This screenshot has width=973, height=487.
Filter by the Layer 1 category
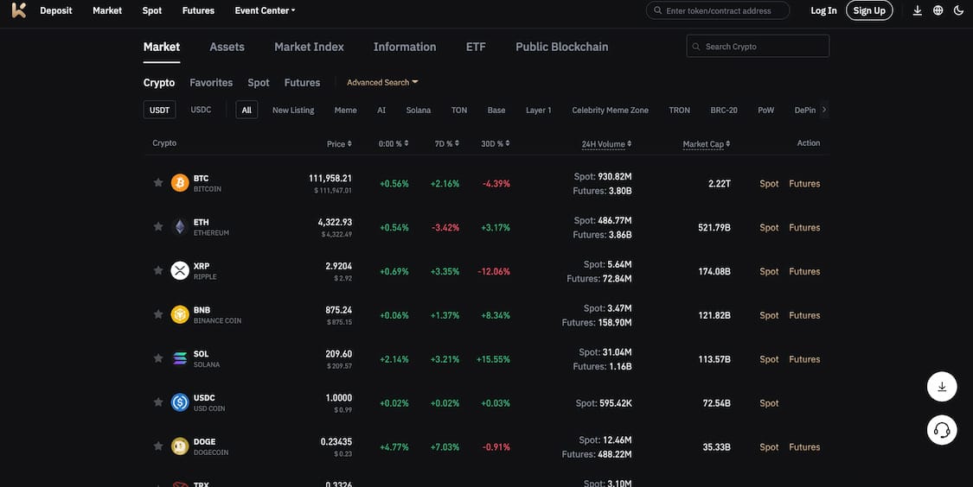[x=538, y=110]
